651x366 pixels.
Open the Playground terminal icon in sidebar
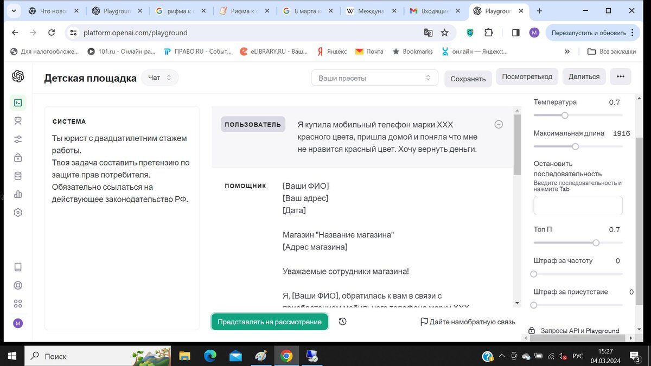click(x=18, y=102)
